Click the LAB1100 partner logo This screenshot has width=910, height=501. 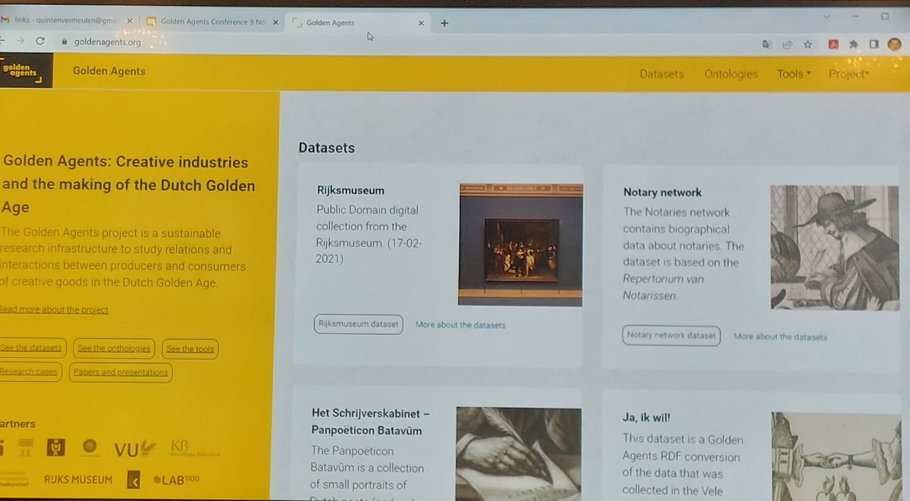[x=175, y=480]
